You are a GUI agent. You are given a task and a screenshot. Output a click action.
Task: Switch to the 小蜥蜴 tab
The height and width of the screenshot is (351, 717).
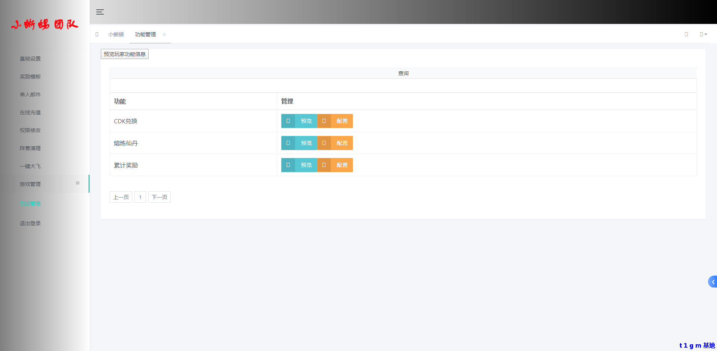pos(116,34)
